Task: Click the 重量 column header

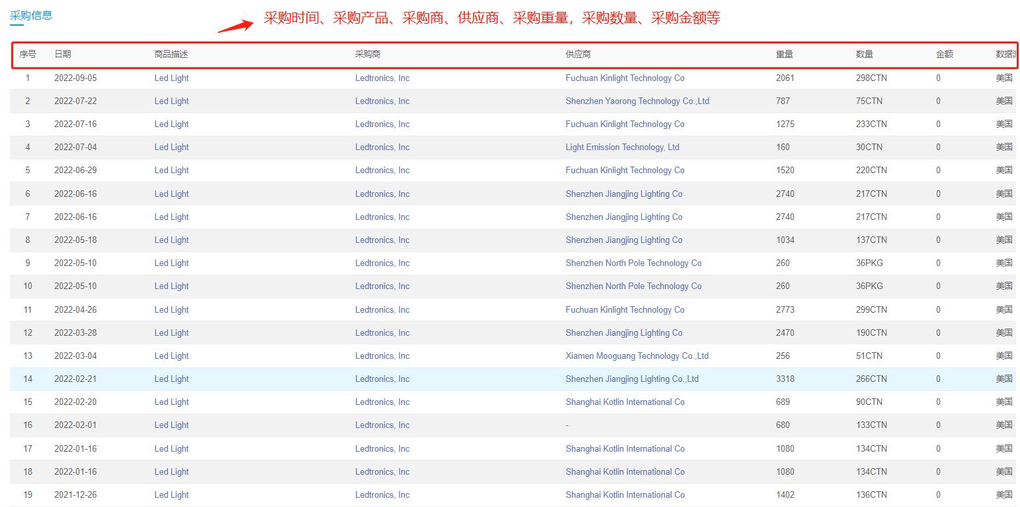Action: click(784, 54)
